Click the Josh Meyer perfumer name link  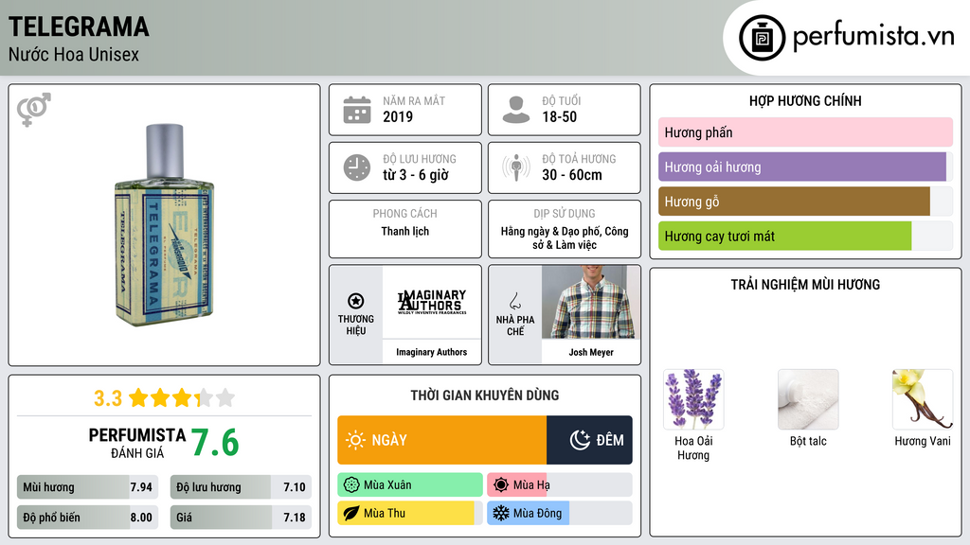coord(591,352)
